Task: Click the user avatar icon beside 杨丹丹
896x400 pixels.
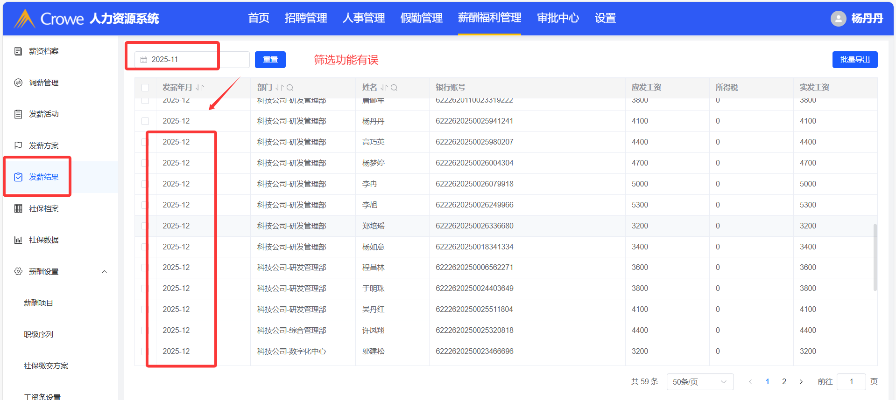Action: click(x=838, y=19)
